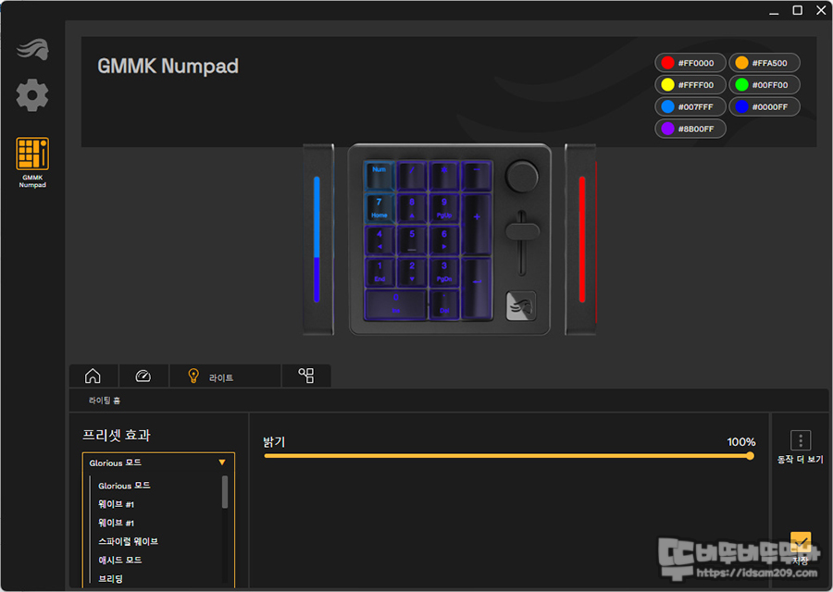Select the 4 left-arrow key
Screen dimensions: 833x592
pos(379,240)
